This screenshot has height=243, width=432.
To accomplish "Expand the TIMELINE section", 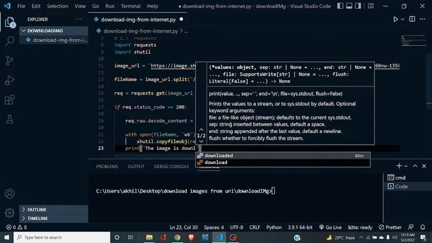I will pyautogui.click(x=54, y=218).
